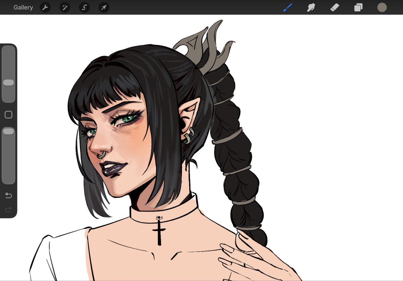The height and width of the screenshot is (281, 403).
Task: Adjust the brush opacity slider
Action: [x=8, y=155]
